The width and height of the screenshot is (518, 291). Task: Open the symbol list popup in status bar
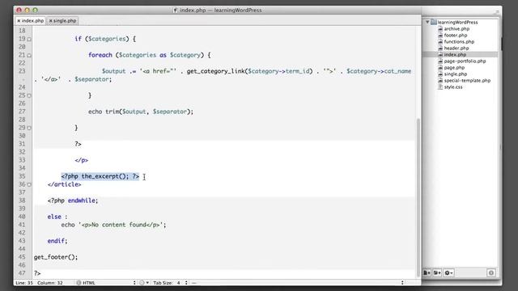pyautogui.click(x=297, y=283)
